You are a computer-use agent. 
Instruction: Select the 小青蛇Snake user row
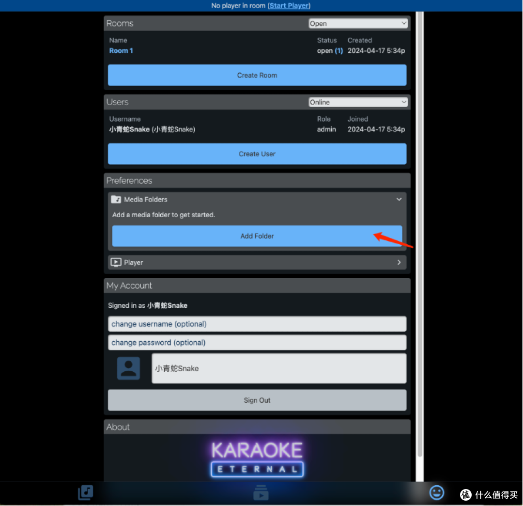257,129
